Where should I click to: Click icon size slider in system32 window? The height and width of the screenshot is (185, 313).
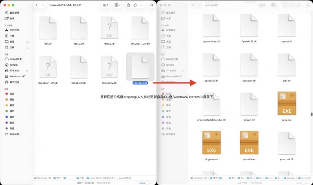click(303, 183)
